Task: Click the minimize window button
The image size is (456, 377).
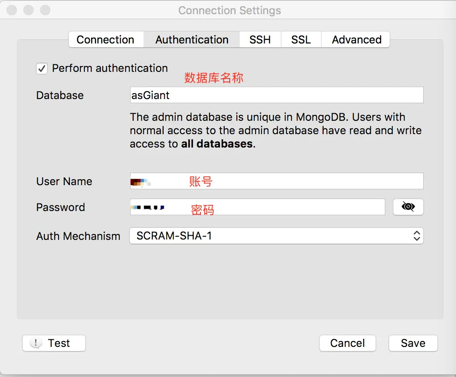Action: 28,10
